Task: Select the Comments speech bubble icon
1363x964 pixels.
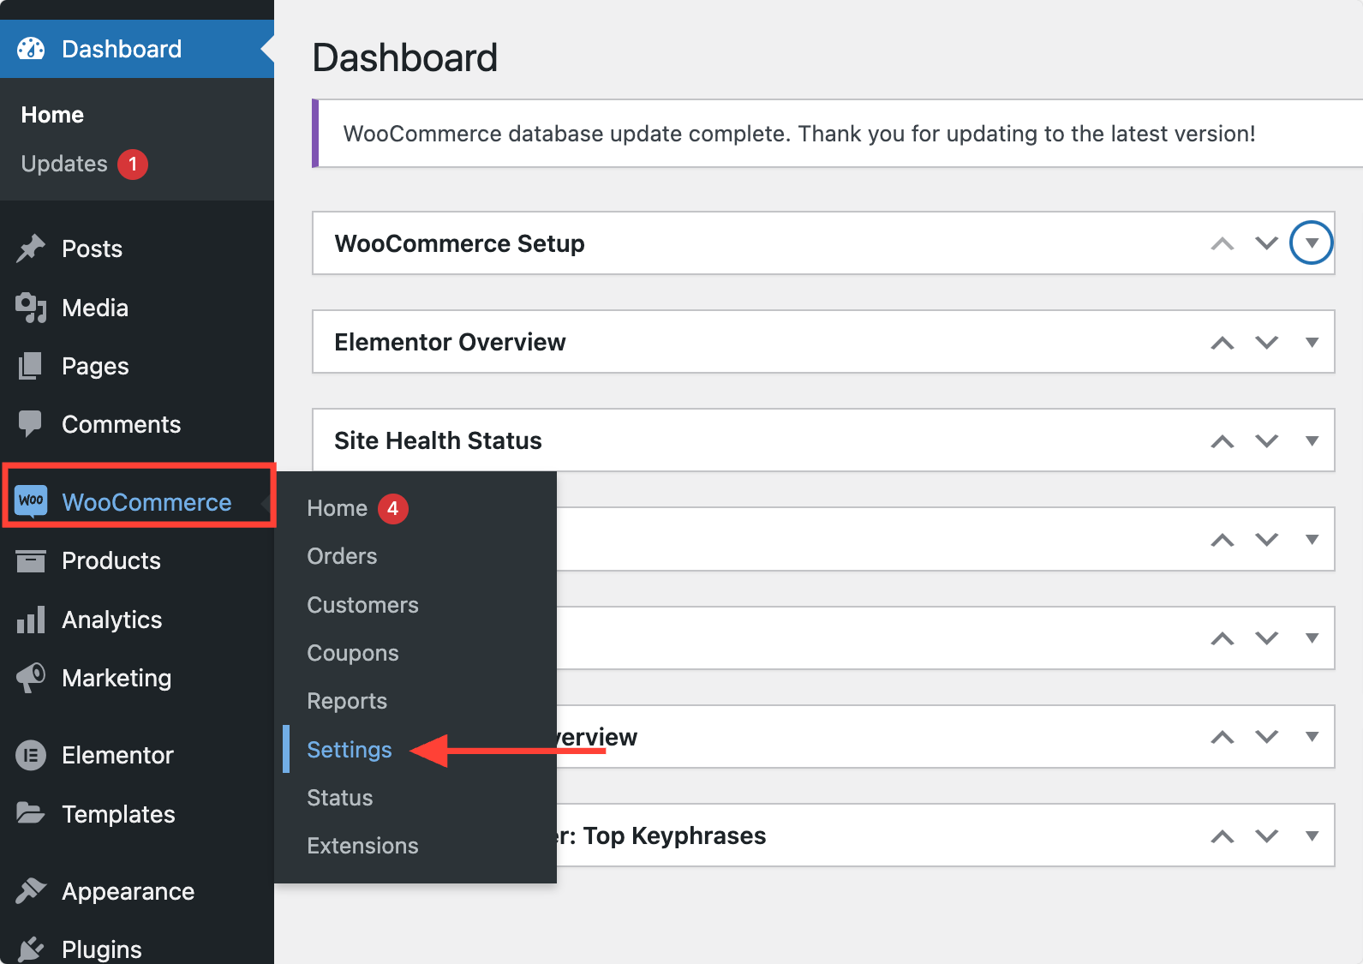Action: 31,423
